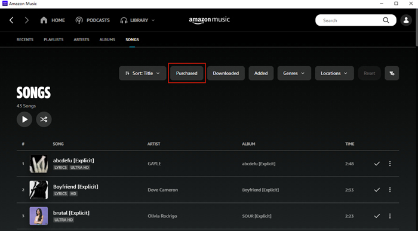Shuffle all songs with the shuffle icon
The image size is (418, 231).
pos(44,119)
